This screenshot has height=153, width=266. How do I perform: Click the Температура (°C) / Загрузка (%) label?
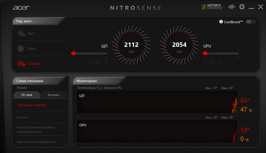tap(99, 88)
